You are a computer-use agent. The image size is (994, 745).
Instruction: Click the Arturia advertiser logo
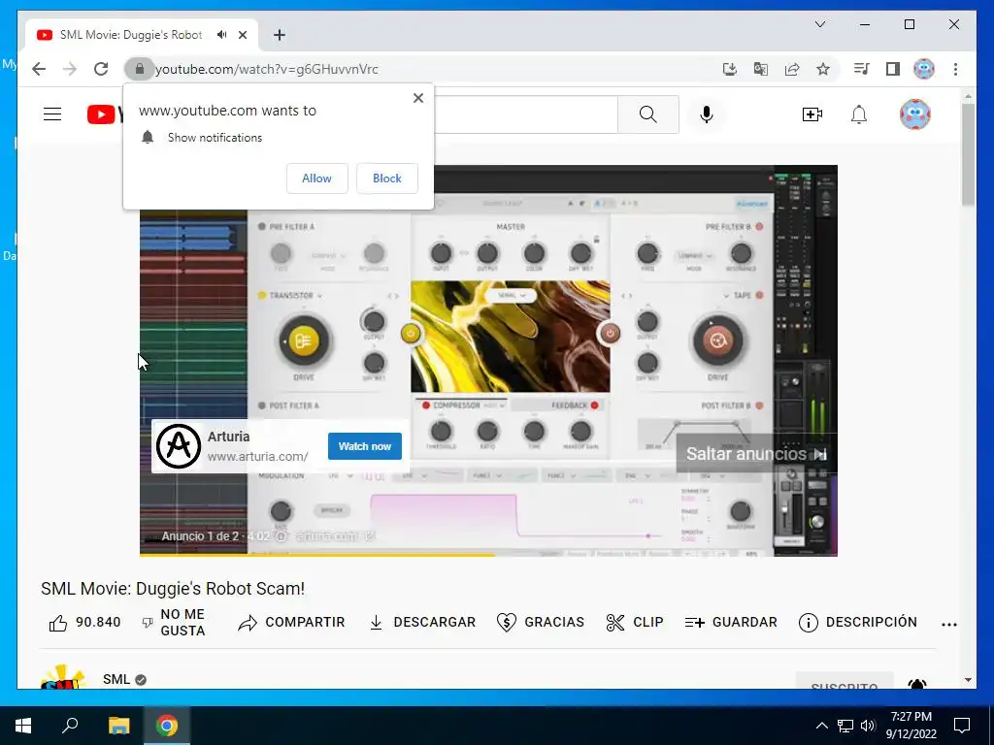(179, 446)
